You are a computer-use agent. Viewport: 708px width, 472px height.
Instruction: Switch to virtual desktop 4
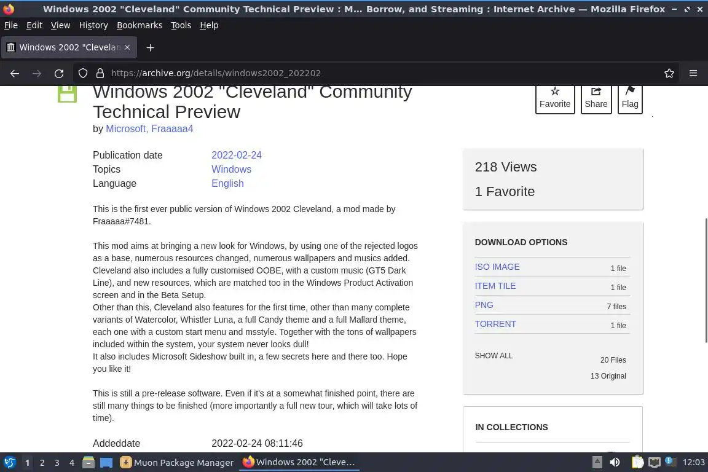coord(72,463)
